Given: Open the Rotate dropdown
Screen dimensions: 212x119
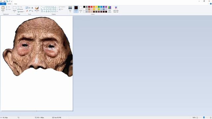Looking at the screenshot, I should [21, 12].
